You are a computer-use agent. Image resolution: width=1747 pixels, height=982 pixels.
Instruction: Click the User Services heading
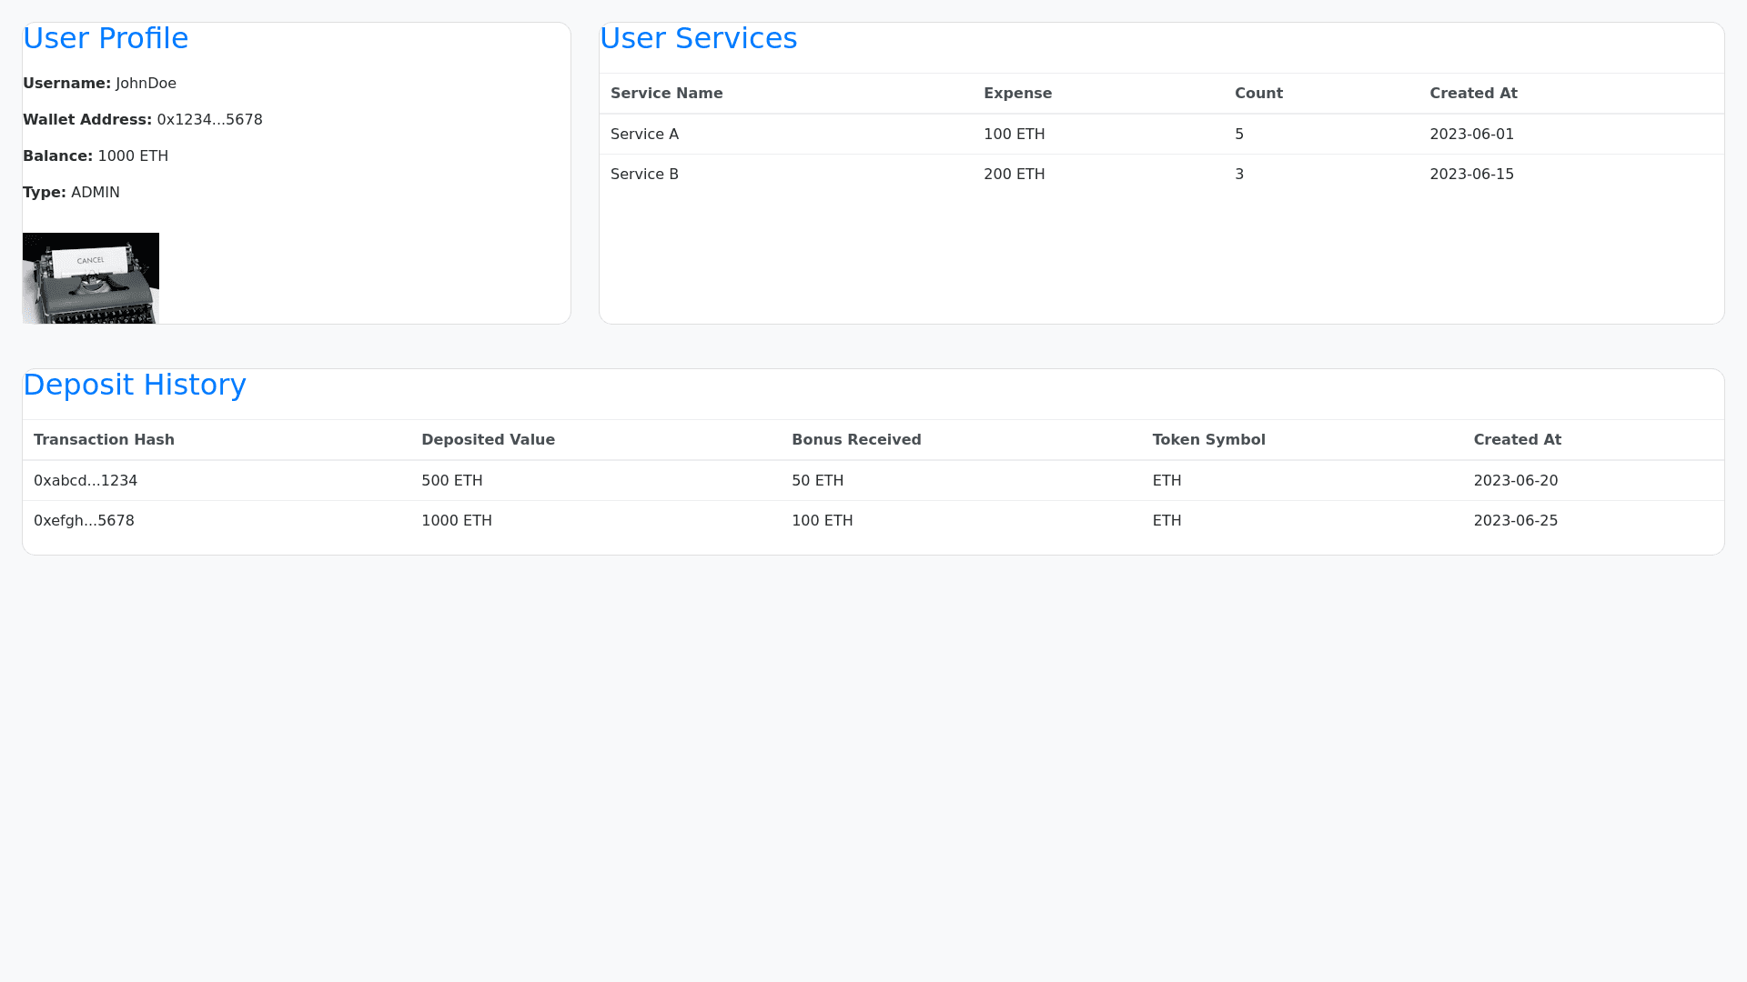click(x=698, y=38)
